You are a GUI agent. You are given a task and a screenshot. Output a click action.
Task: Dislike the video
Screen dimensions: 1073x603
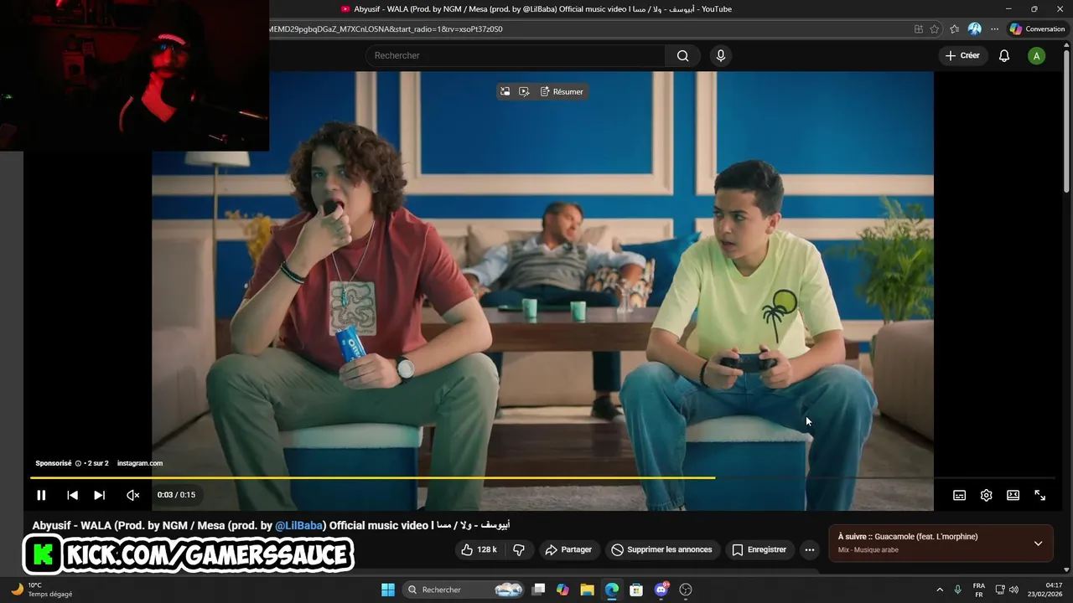tap(518, 549)
